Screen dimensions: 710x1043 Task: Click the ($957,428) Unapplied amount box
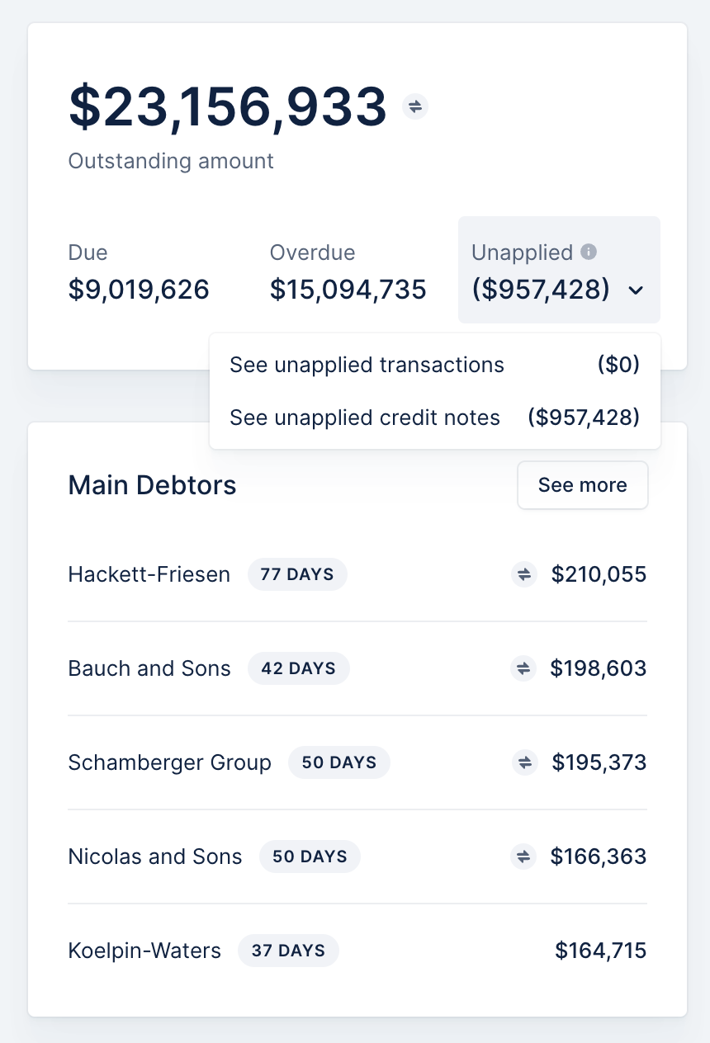(x=559, y=270)
